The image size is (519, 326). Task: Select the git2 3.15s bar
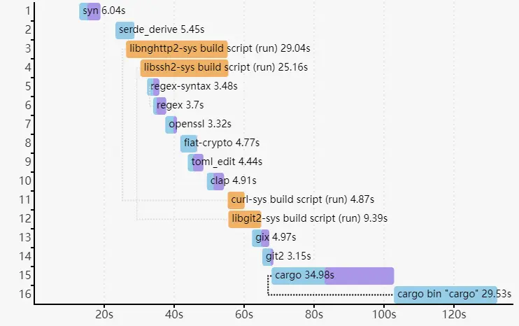pos(268,257)
